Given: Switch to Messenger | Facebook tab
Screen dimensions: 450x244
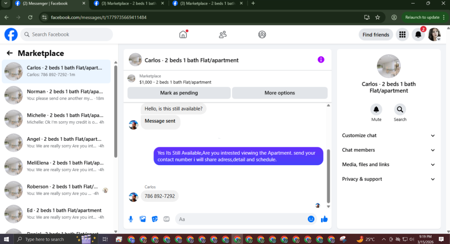Looking at the screenshot, I should point(51,4).
